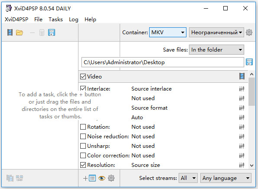The height and width of the screenshot is (189, 258).
Task: Open the yellow folder icon in toolbar
Action: pyautogui.click(x=20, y=33)
